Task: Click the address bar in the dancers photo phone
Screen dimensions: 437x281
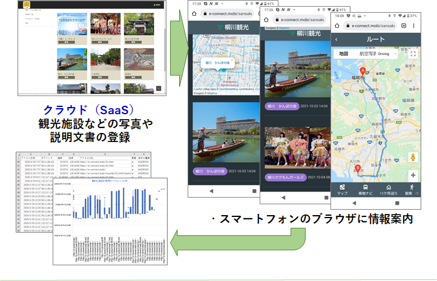Action: (x=299, y=20)
